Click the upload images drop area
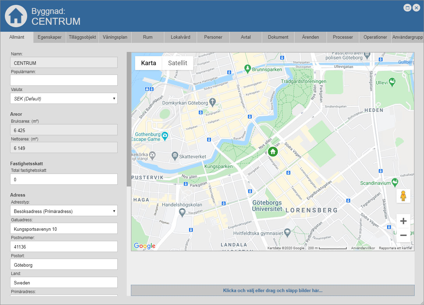Viewport: 424px width, 305px height. pos(273,290)
